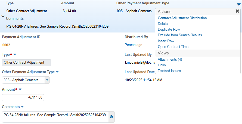Click Payment Adjustment ID value 0002
The image size is (242, 124).
6,45
